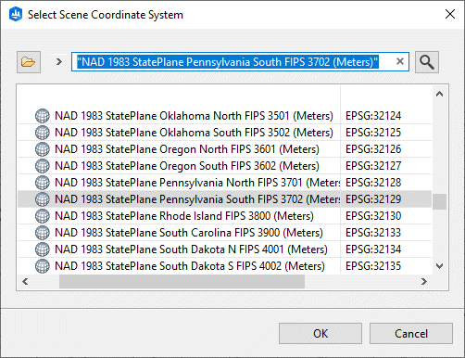Click globe icon for South Dakota N row
The width and height of the screenshot is (465, 358).
click(42, 249)
